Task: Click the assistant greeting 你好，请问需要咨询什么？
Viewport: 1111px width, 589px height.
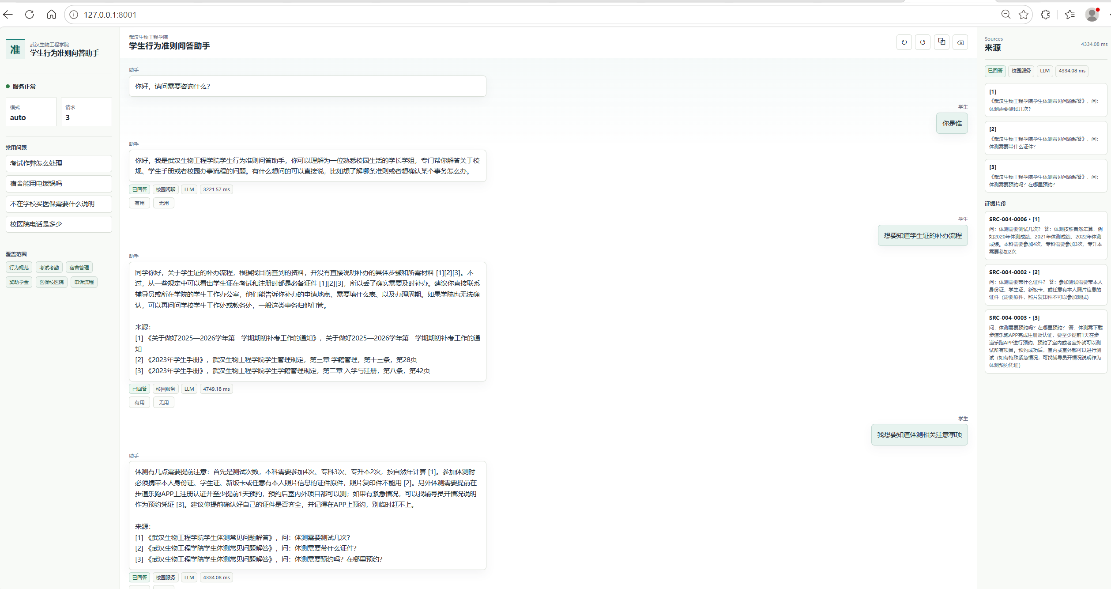Action: [307, 86]
